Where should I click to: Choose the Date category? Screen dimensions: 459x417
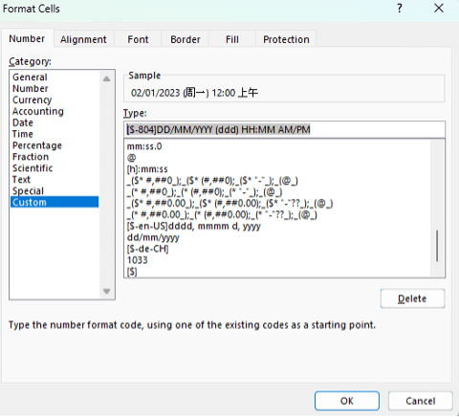tap(23, 122)
